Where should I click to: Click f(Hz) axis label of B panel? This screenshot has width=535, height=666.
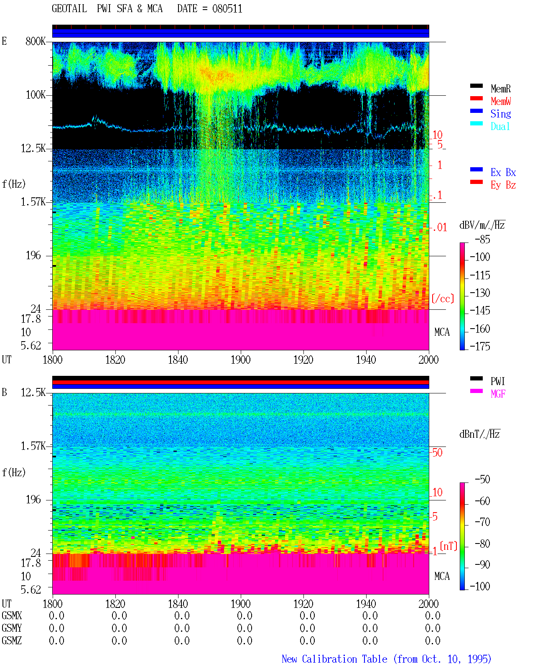coord(14,472)
